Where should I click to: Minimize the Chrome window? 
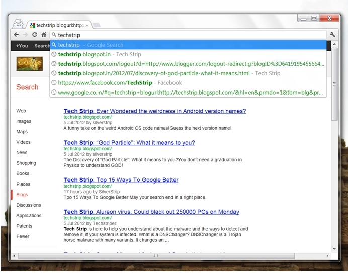tap(303, 18)
